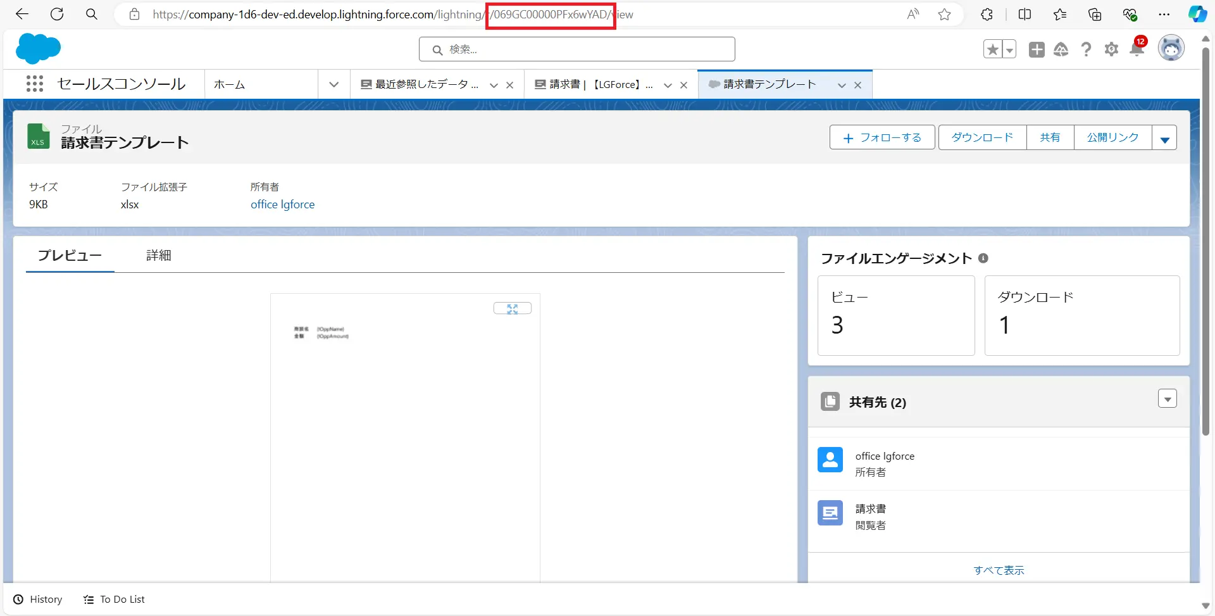Open the Global Actions plus icon
This screenshot has height=616, width=1215.
[1037, 49]
